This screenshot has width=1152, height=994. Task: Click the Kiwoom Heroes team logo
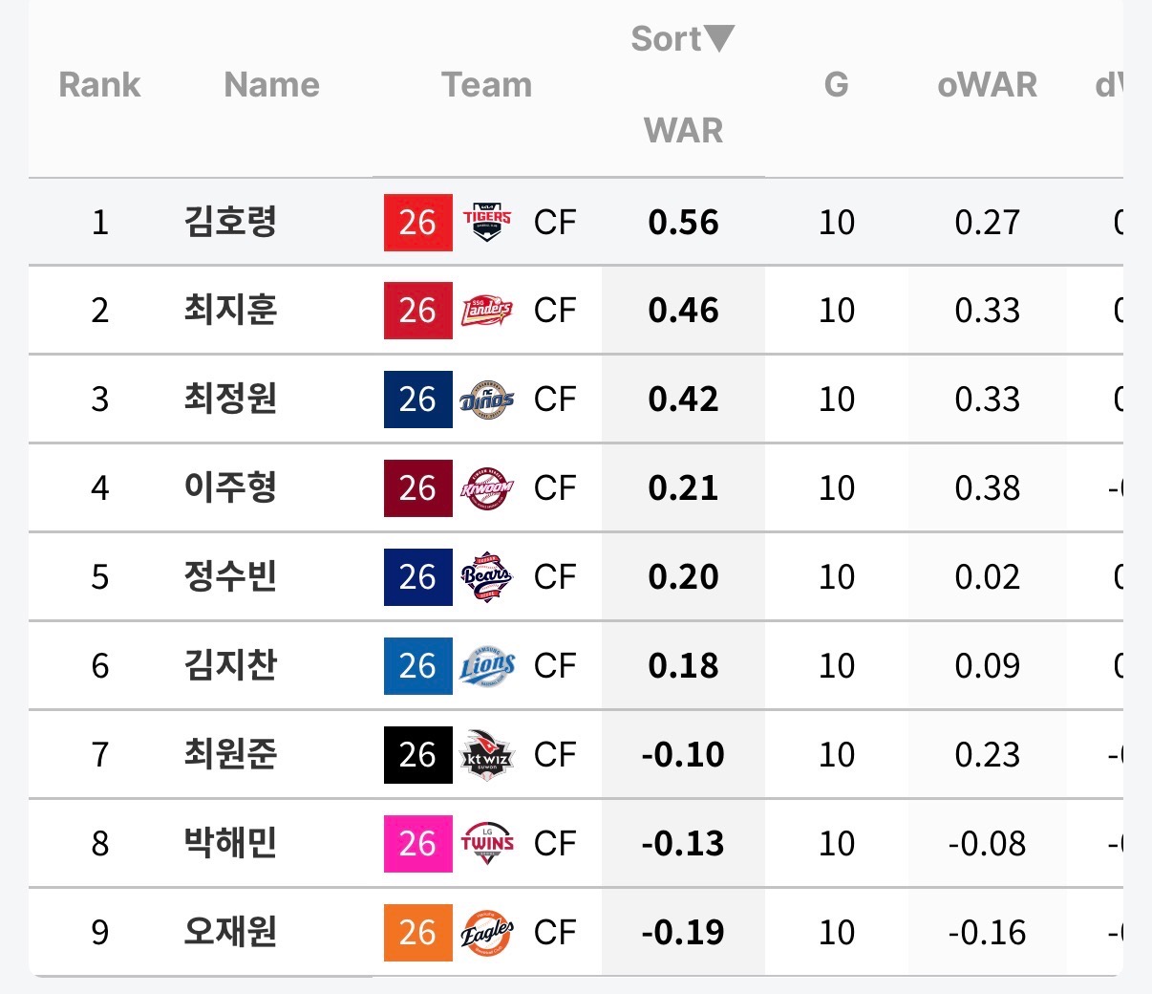[487, 488]
